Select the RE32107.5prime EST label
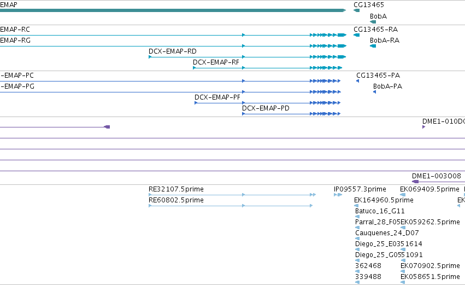Image resolution: width=465 pixels, height=285 pixels. [x=176, y=189]
